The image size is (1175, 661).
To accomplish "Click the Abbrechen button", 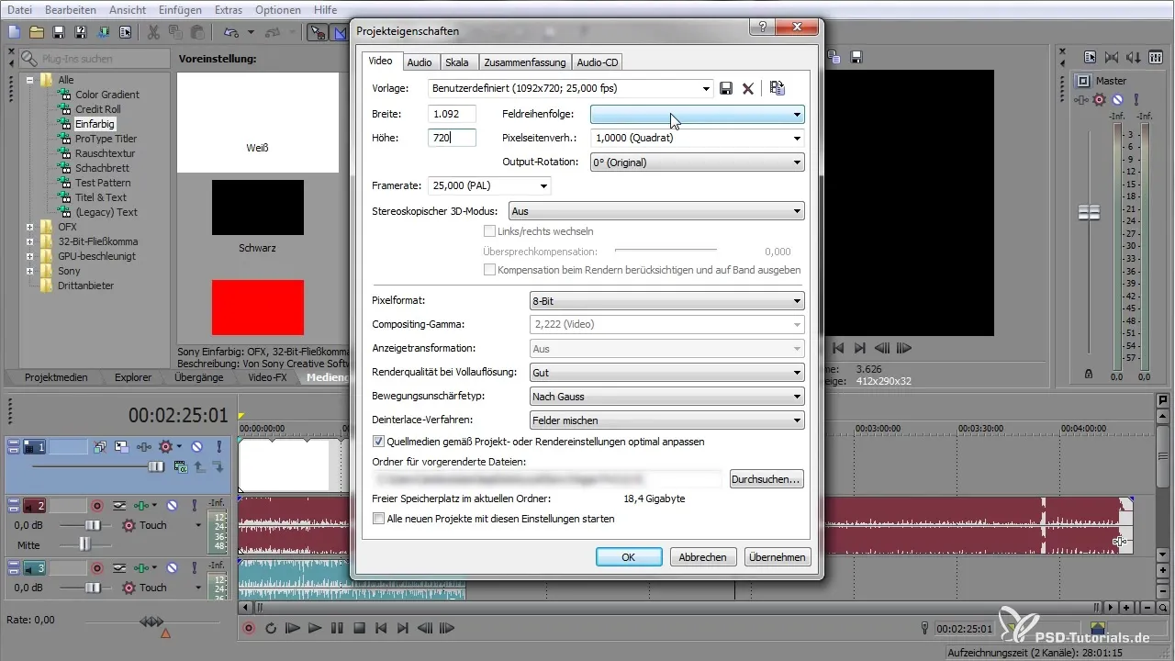I will [703, 557].
